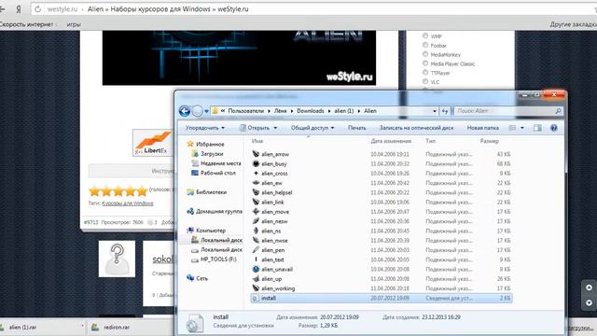Click Записать на оптический диск
Viewport: 597px width, 336px height.
[x=417, y=128]
